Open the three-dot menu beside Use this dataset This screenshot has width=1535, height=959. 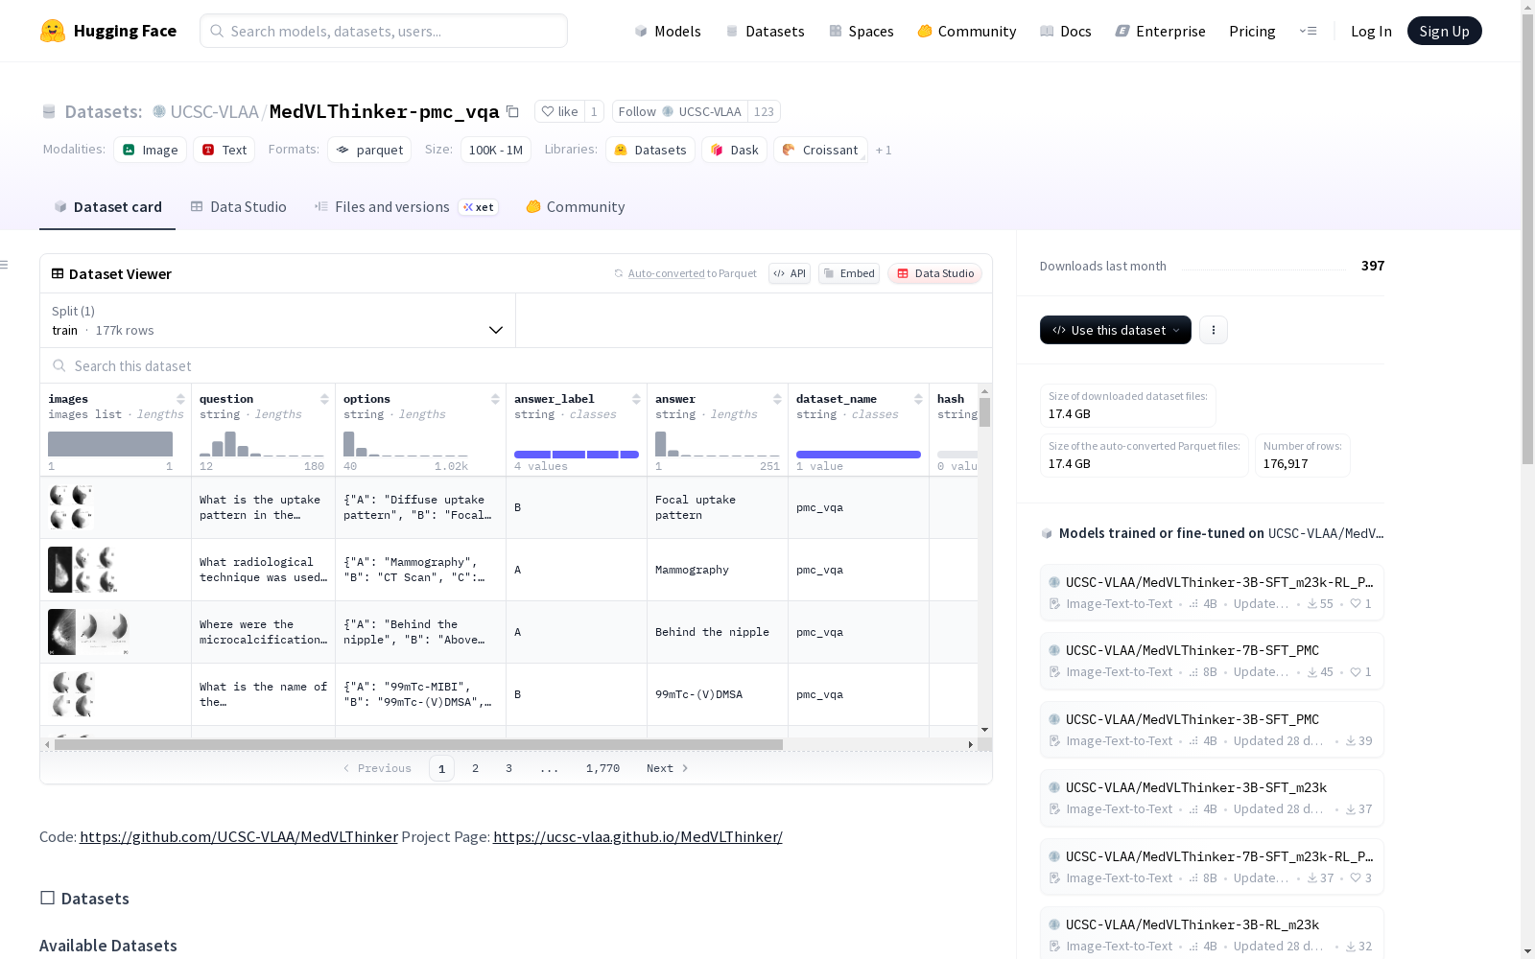[1213, 330]
